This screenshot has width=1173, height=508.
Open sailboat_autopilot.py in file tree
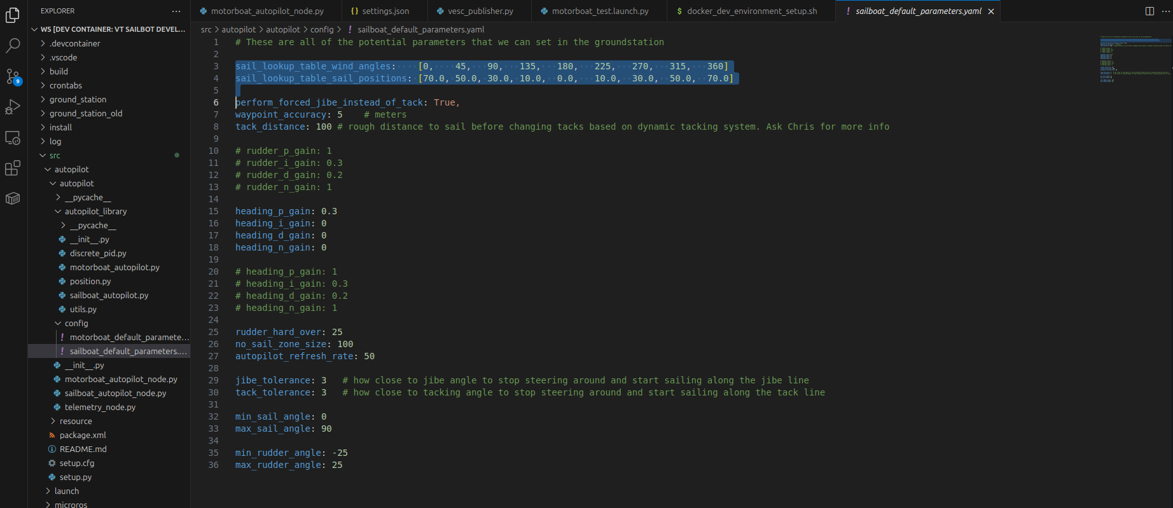(109, 295)
